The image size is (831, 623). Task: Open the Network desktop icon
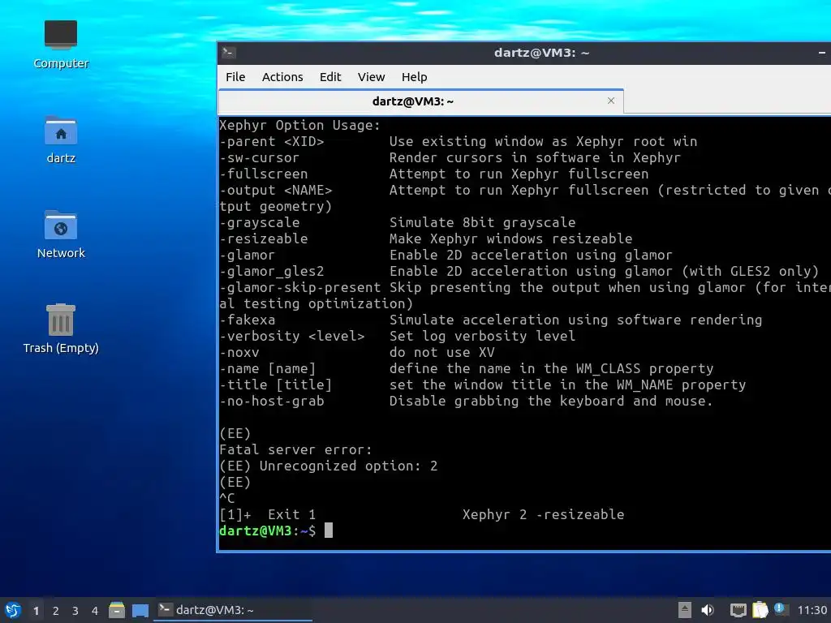click(x=60, y=234)
